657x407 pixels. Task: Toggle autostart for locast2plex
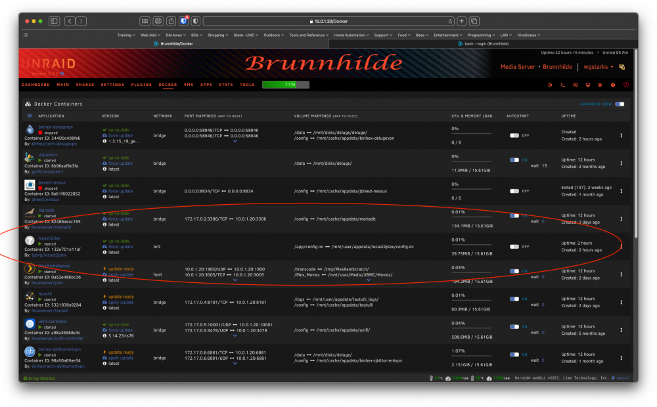coord(514,247)
